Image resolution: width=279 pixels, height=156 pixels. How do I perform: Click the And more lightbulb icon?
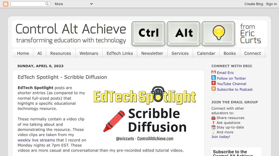point(213,132)
